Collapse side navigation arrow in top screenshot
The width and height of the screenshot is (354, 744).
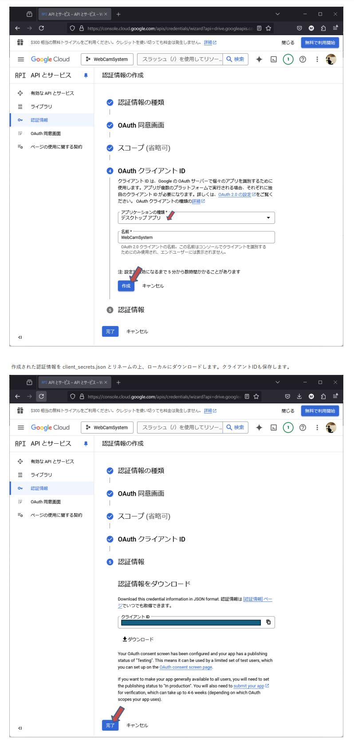coord(20,337)
